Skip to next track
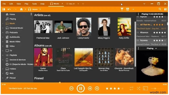The width and height of the screenshot is (169, 95). click(x=97, y=89)
